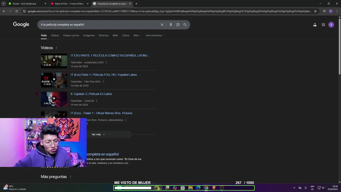The width and height of the screenshot is (341, 192).
Task: Open a new browser tab
Action: (136, 4)
